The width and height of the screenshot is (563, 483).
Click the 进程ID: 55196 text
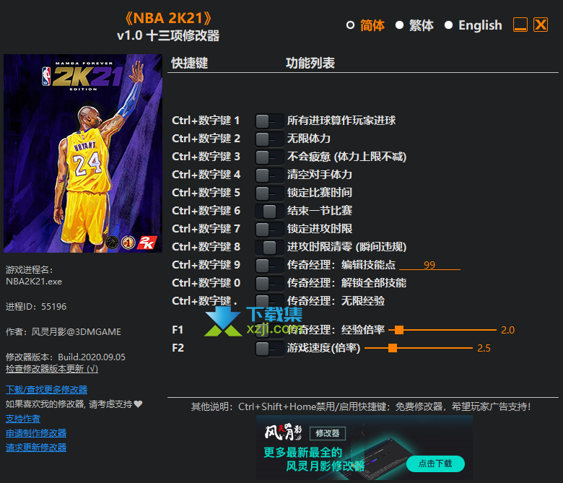pyautogui.click(x=36, y=307)
